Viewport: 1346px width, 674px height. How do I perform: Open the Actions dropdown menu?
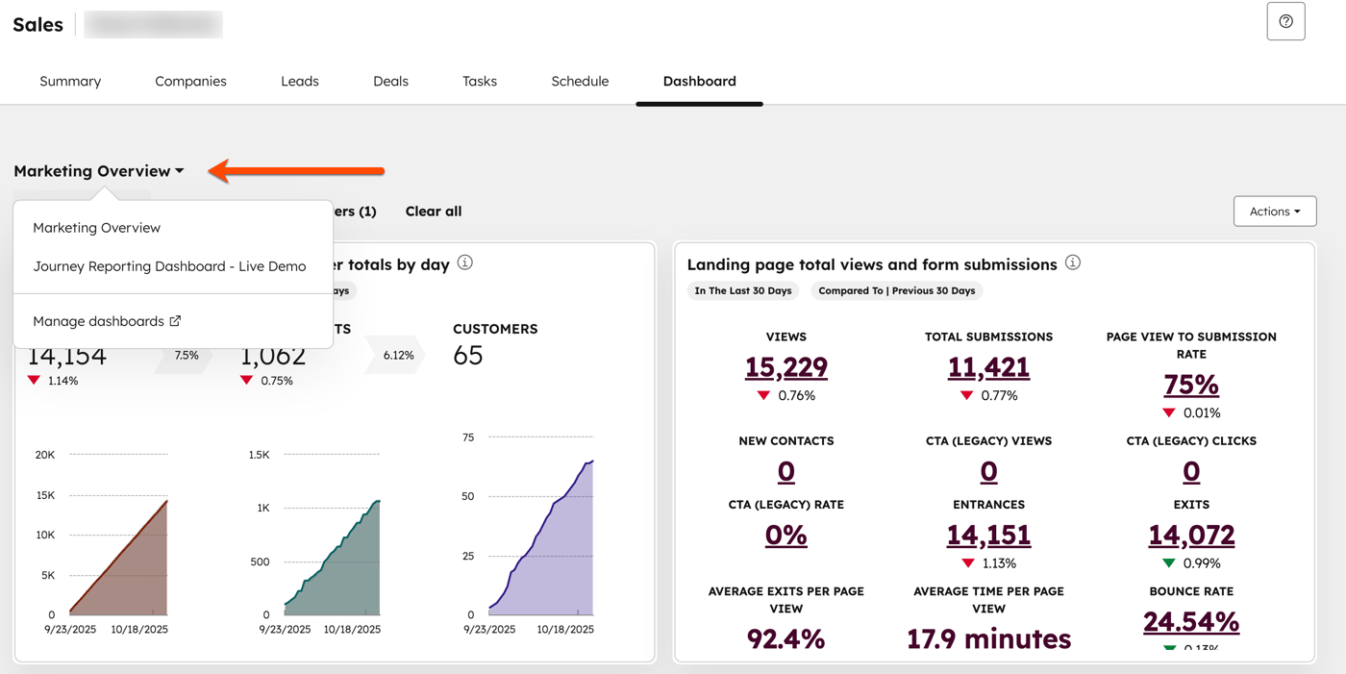pos(1274,211)
